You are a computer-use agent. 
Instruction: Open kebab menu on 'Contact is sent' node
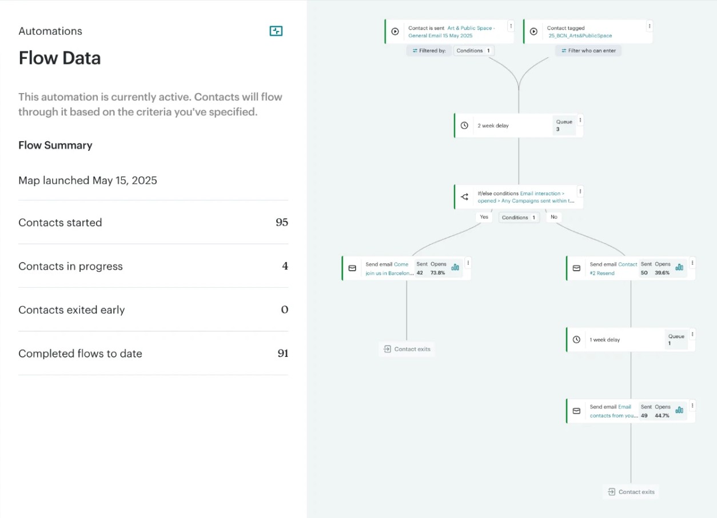[x=511, y=26]
